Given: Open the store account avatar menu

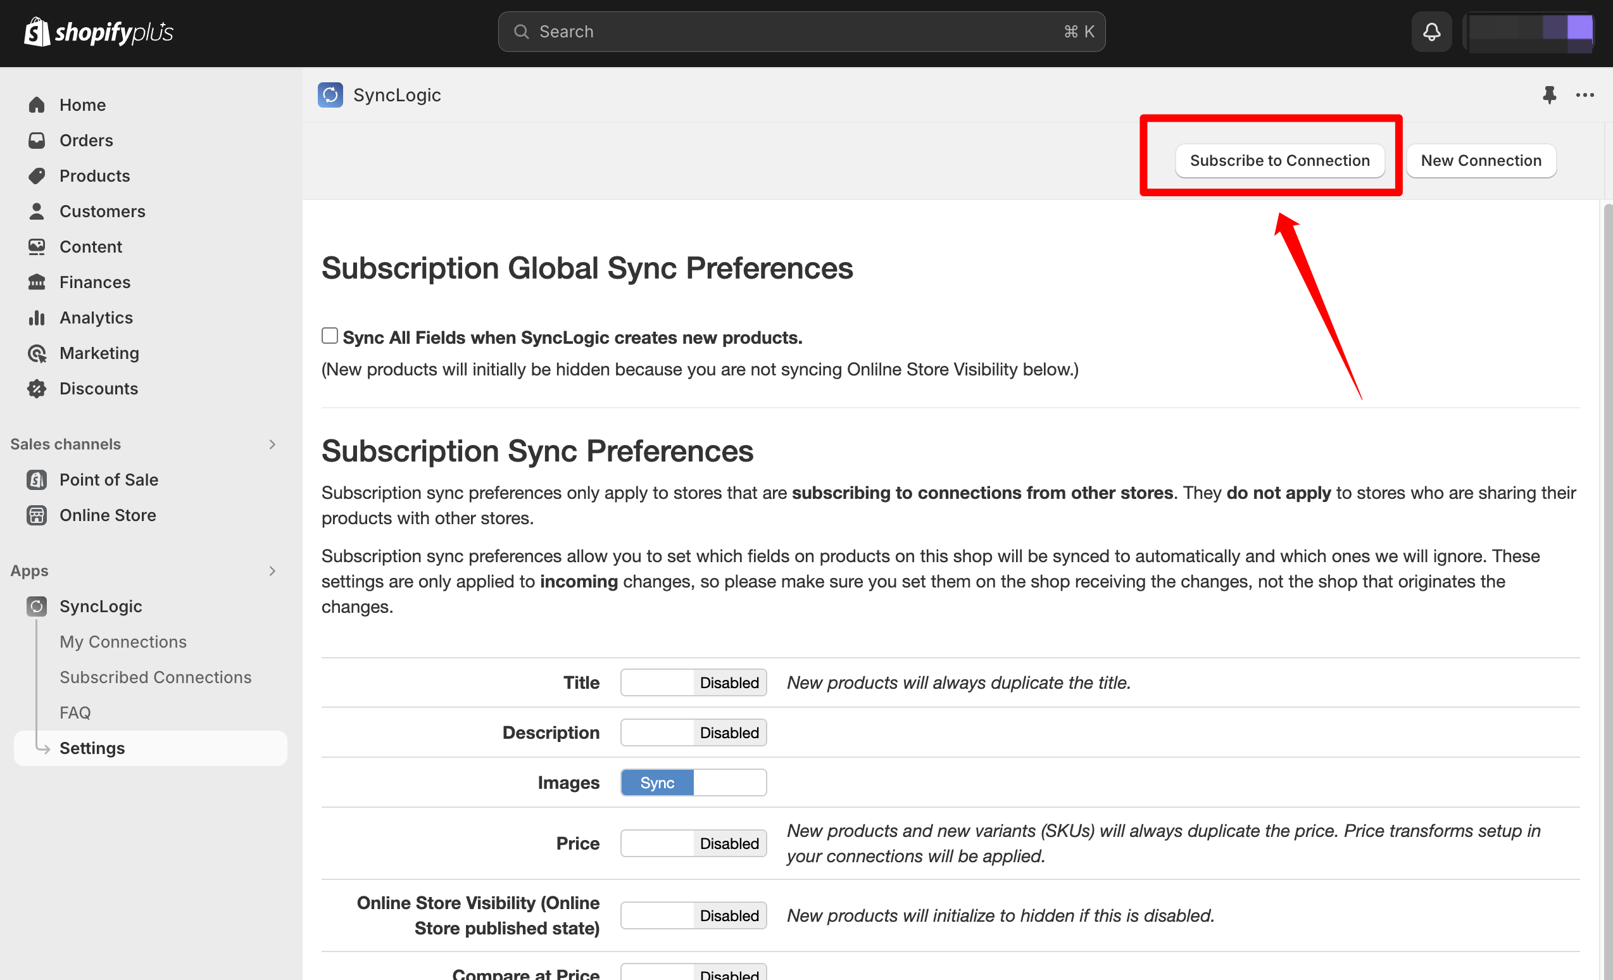Looking at the screenshot, I should pyautogui.click(x=1531, y=32).
